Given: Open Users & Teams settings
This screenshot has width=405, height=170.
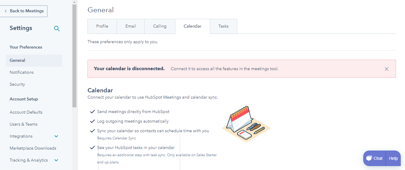Looking at the screenshot, I should 23,124.
